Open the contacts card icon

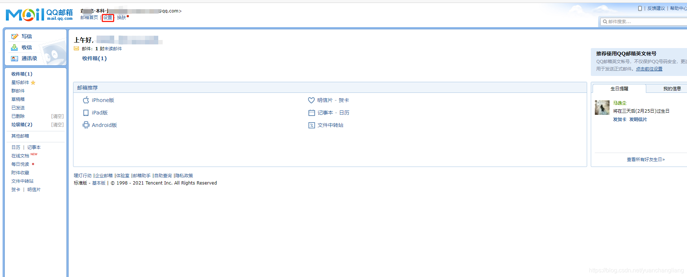pos(14,58)
